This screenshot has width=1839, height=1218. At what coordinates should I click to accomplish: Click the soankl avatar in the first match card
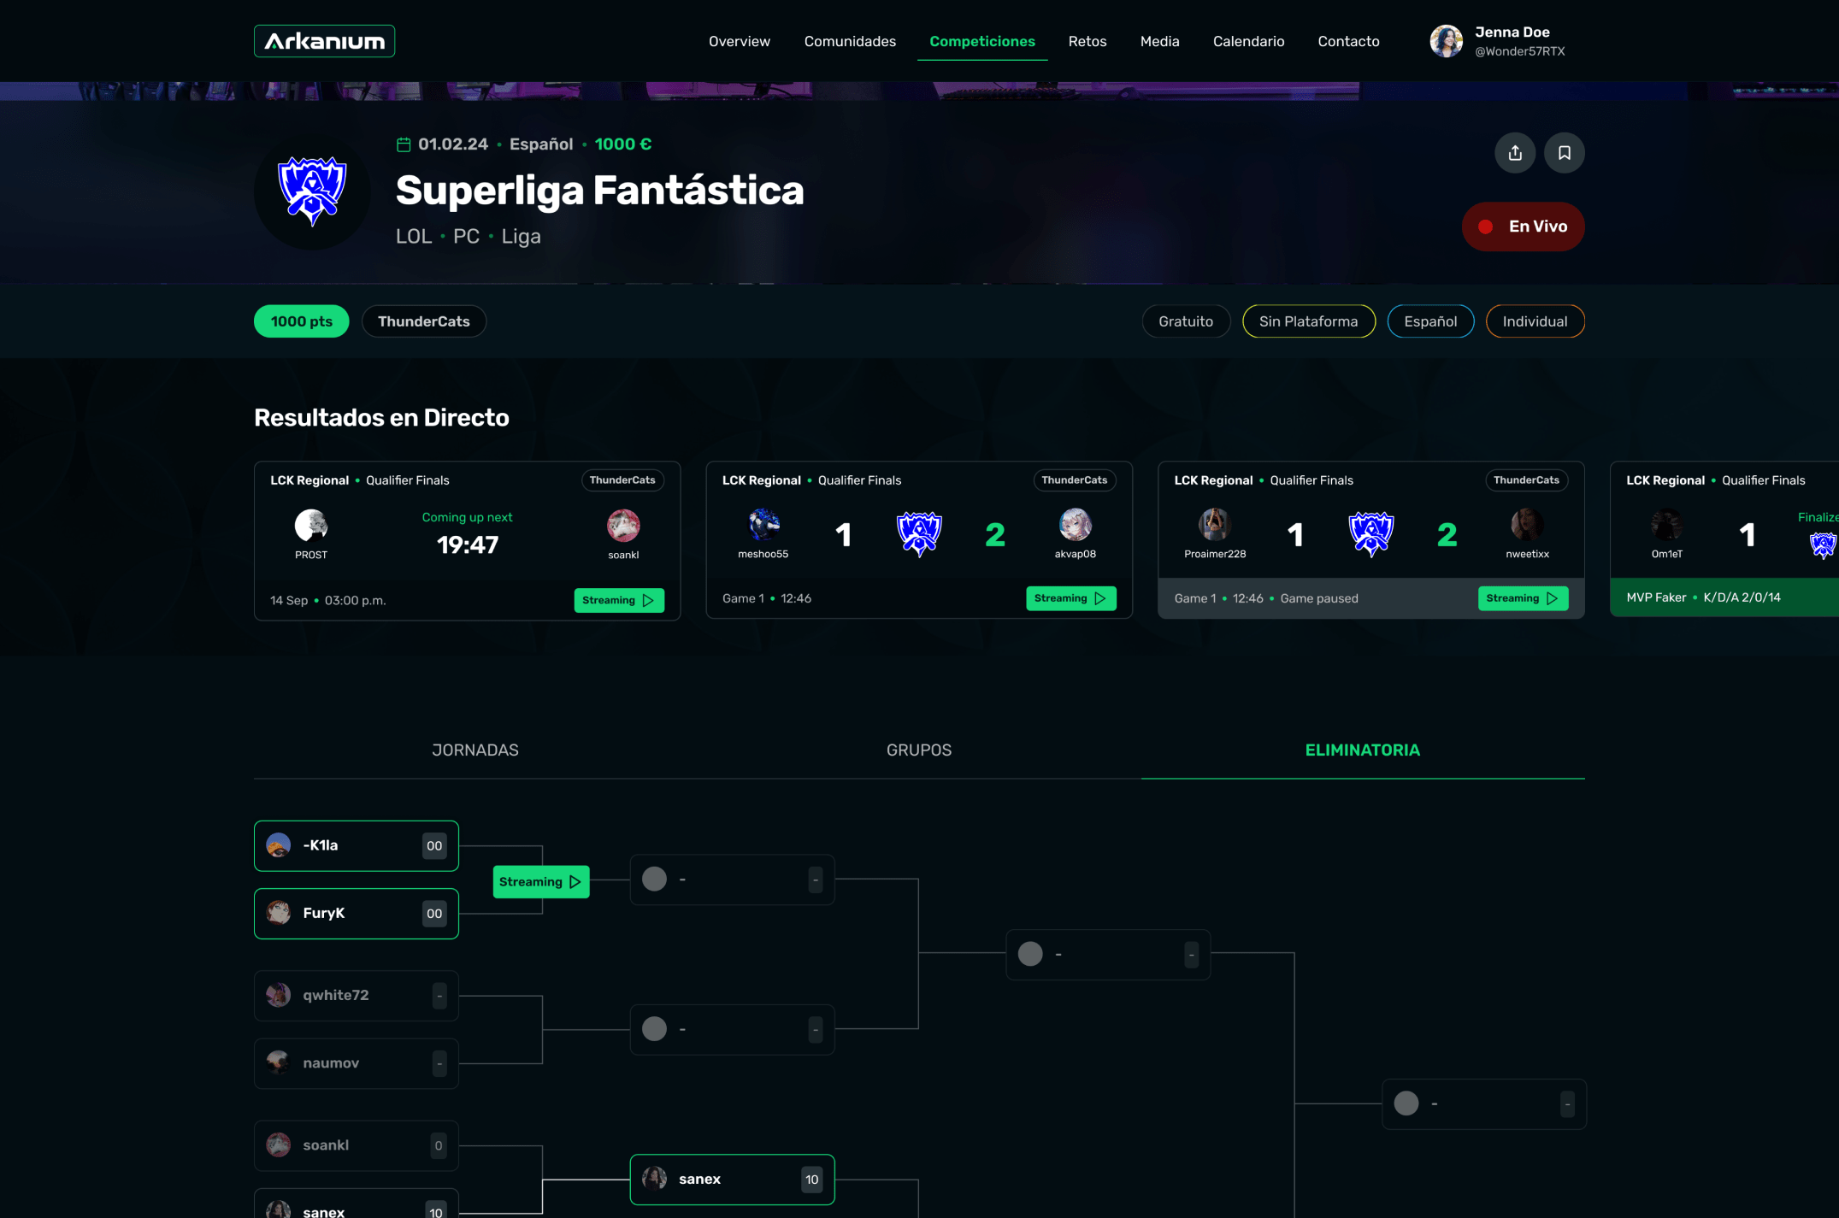point(623,526)
